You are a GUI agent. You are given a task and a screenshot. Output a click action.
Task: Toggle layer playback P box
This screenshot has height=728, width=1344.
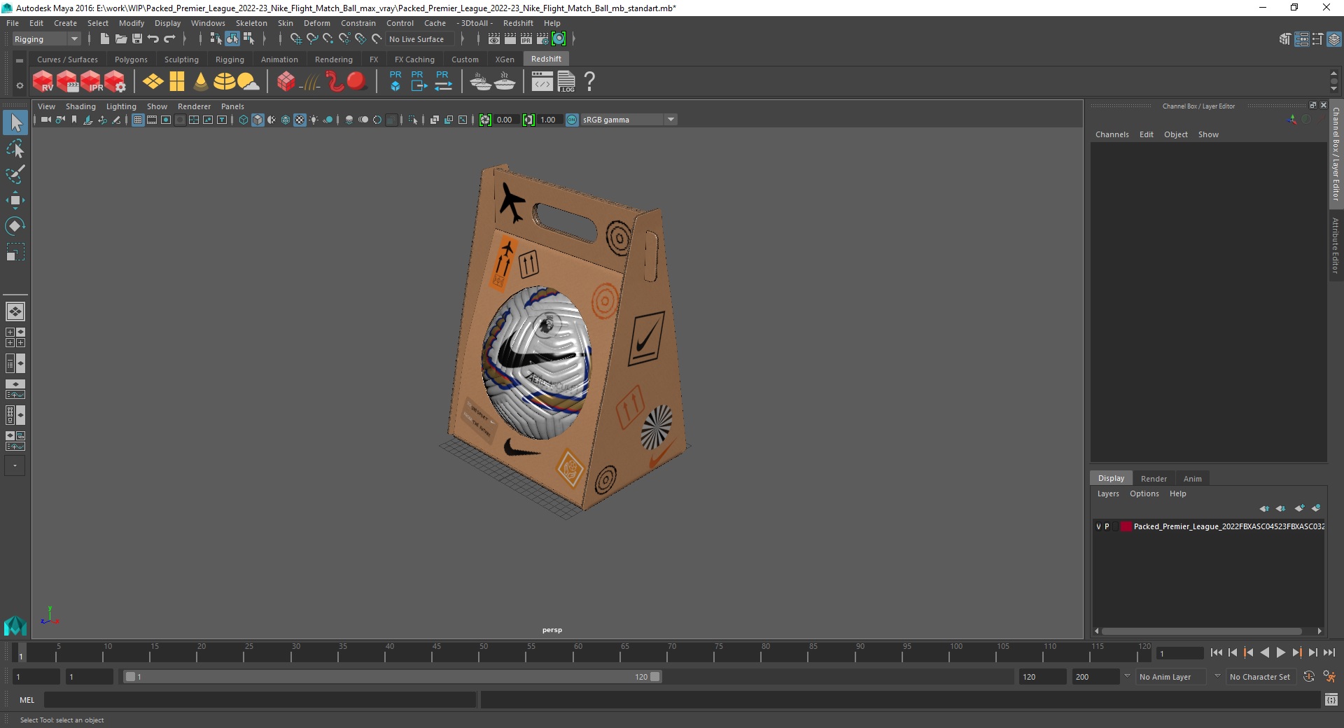[1107, 526]
